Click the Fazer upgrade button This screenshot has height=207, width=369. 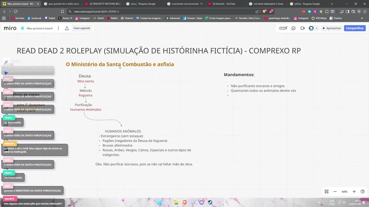tap(82, 28)
